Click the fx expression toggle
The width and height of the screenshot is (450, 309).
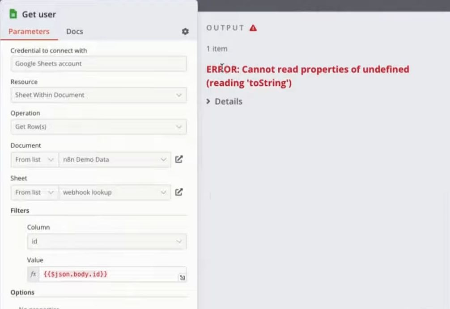coord(33,274)
